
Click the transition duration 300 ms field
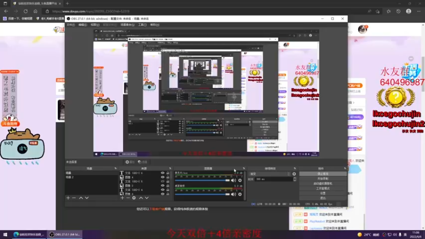(x=273, y=179)
